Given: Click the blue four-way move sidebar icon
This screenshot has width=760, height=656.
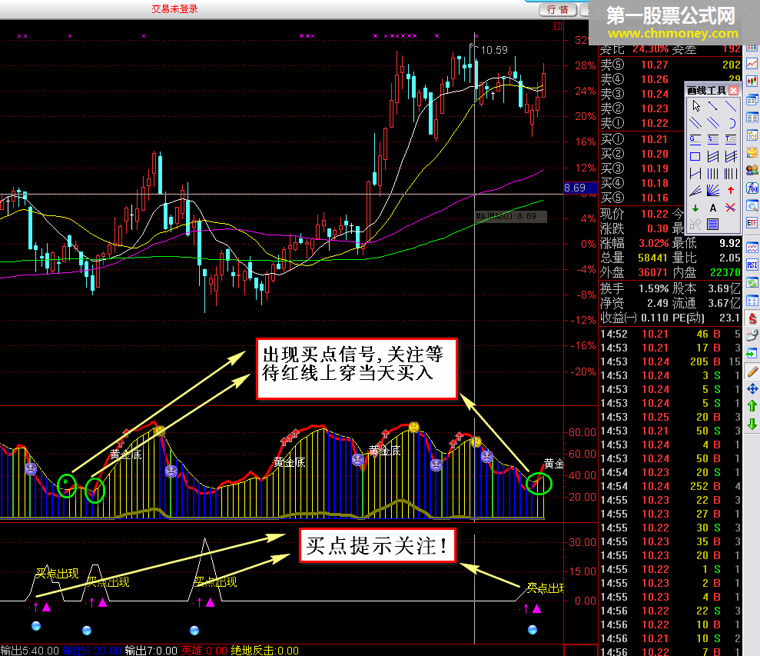Looking at the screenshot, I should tap(752, 388).
